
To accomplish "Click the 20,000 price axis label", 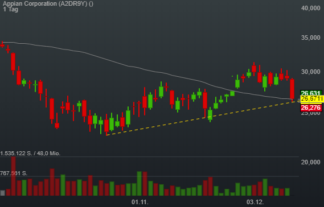I will [x=310, y=162].
